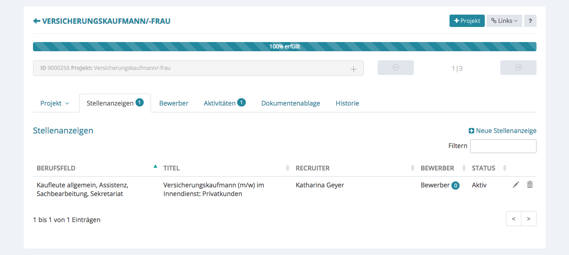Viewport: 569px width, 255px height.
Task: Sort by Berufsfeld column header
Action: click(x=56, y=168)
